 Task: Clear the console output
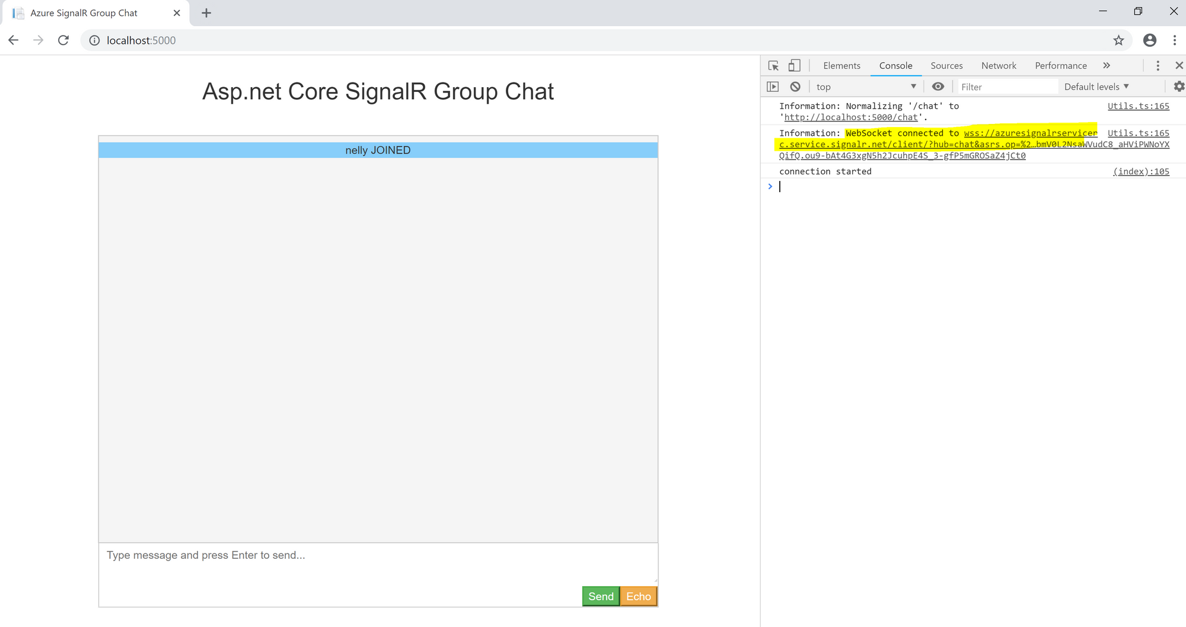click(x=795, y=87)
